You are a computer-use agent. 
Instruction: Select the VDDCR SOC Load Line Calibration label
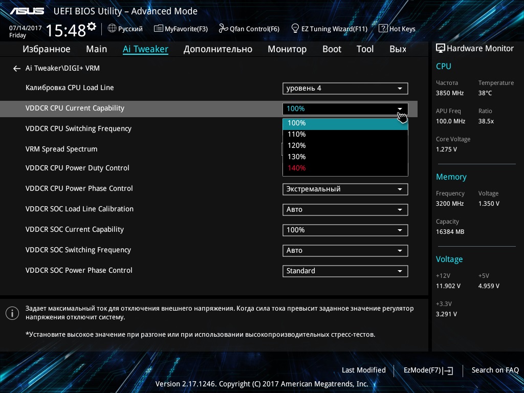79,209
